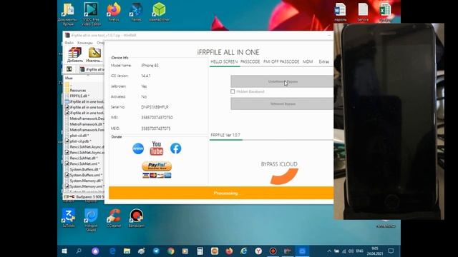458x257 pixels.
Task: Select the Resources folder in WinRAR
Action: click(78, 91)
